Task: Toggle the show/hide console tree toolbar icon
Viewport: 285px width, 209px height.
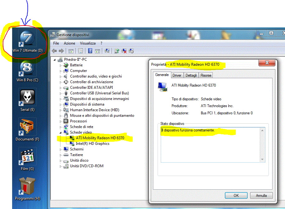Action: (x=71, y=51)
